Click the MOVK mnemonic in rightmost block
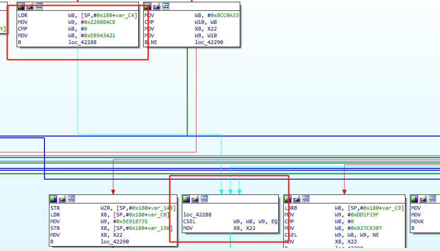 [x=418, y=221]
